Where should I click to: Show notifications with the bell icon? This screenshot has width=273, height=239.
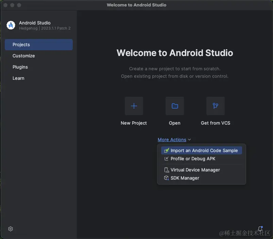point(260,229)
